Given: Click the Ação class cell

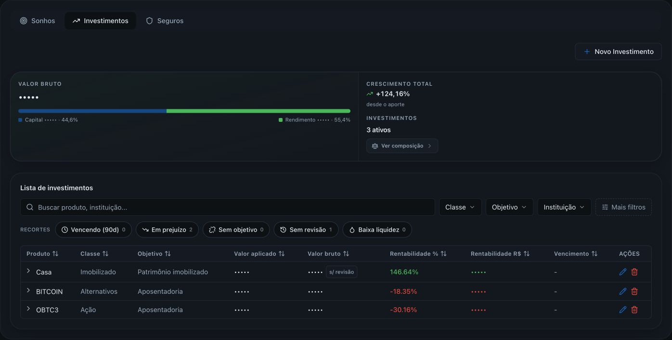Looking at the screenshot, I should point(88,310).
